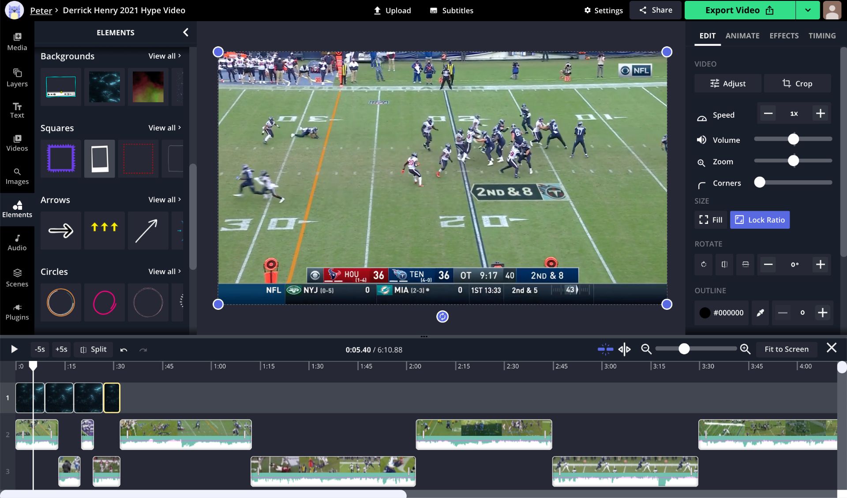The height and width of the screenshot is (498, 847).
Task: Open the Crop tool button
Action: [797, 83]
